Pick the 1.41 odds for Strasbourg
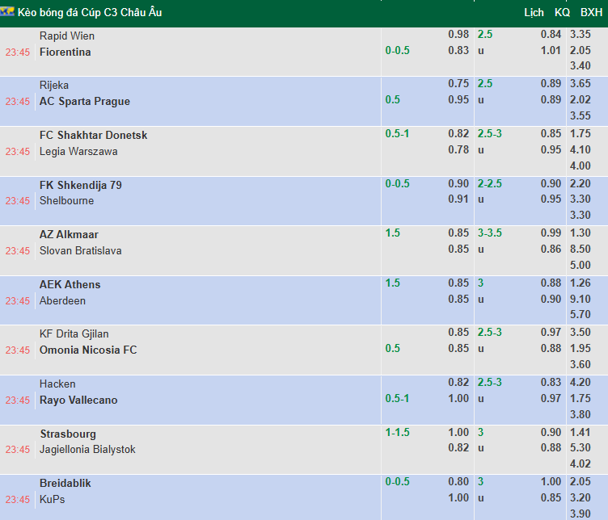This screenshot has height=520, width=608. click(580, 433)
